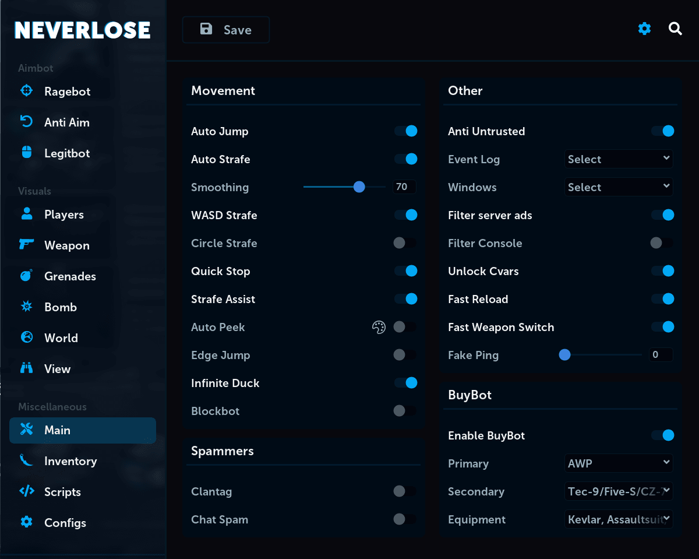This screenshot has width=699, height=559.
Task: Toggle Filter Console on
Action: 662,243
